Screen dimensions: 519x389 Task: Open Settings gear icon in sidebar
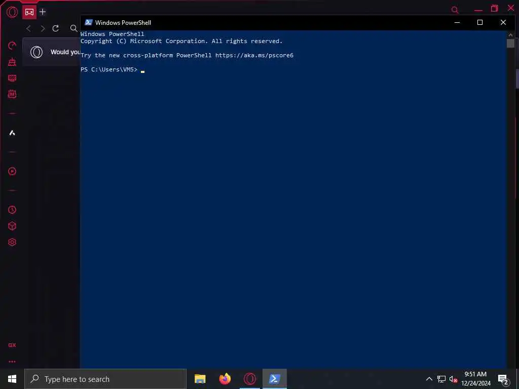pos(12,242)
